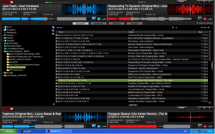This screenshot has height=134, width=215.
Task: Seek in the Designer Beaver progress waveform
Action: [x=150, y=126]
